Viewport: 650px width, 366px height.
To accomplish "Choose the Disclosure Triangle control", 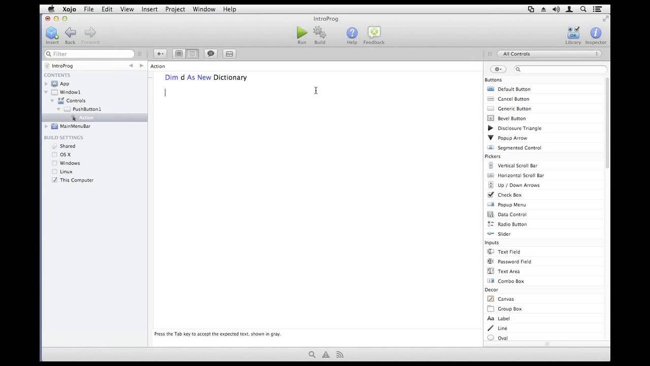I will point(519,128).
